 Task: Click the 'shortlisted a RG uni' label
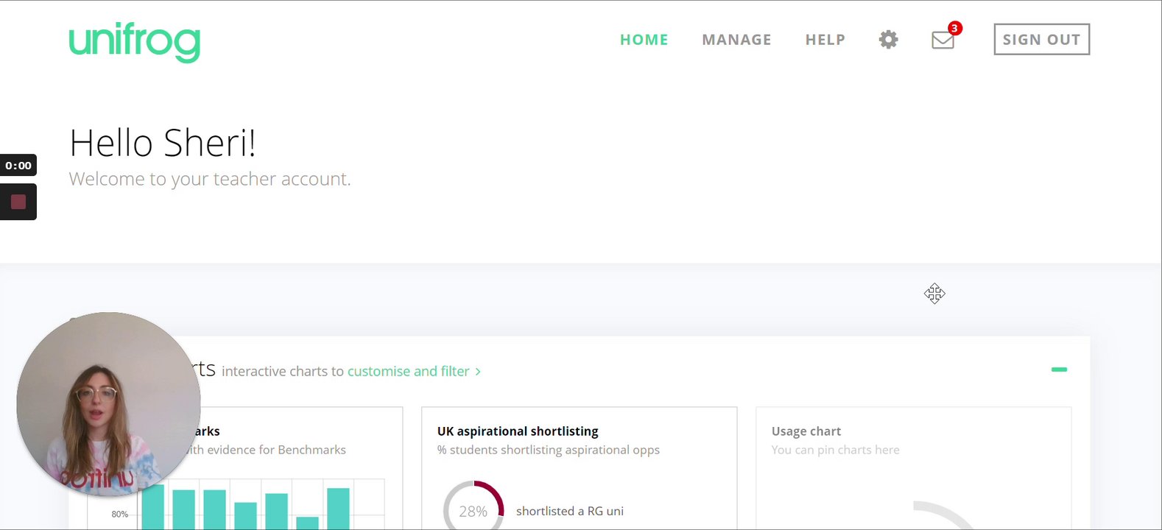point(569,511)
